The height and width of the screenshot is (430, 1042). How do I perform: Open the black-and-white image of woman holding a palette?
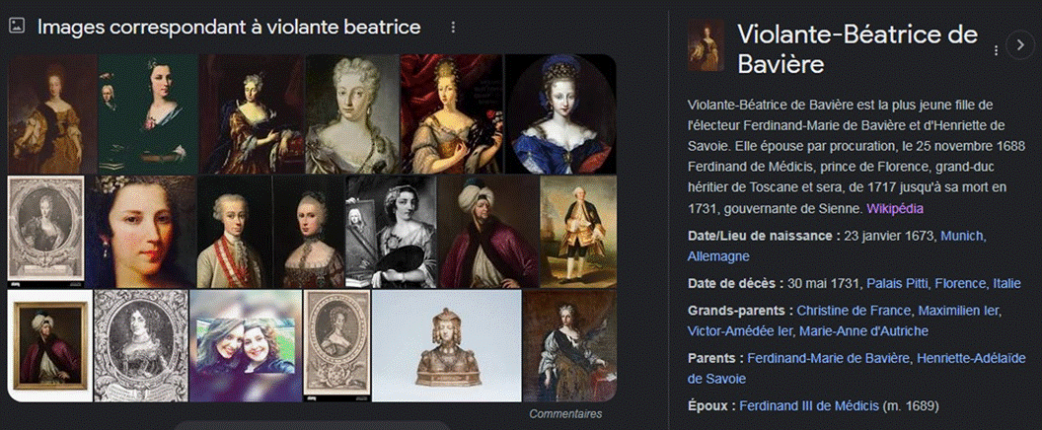391,232
